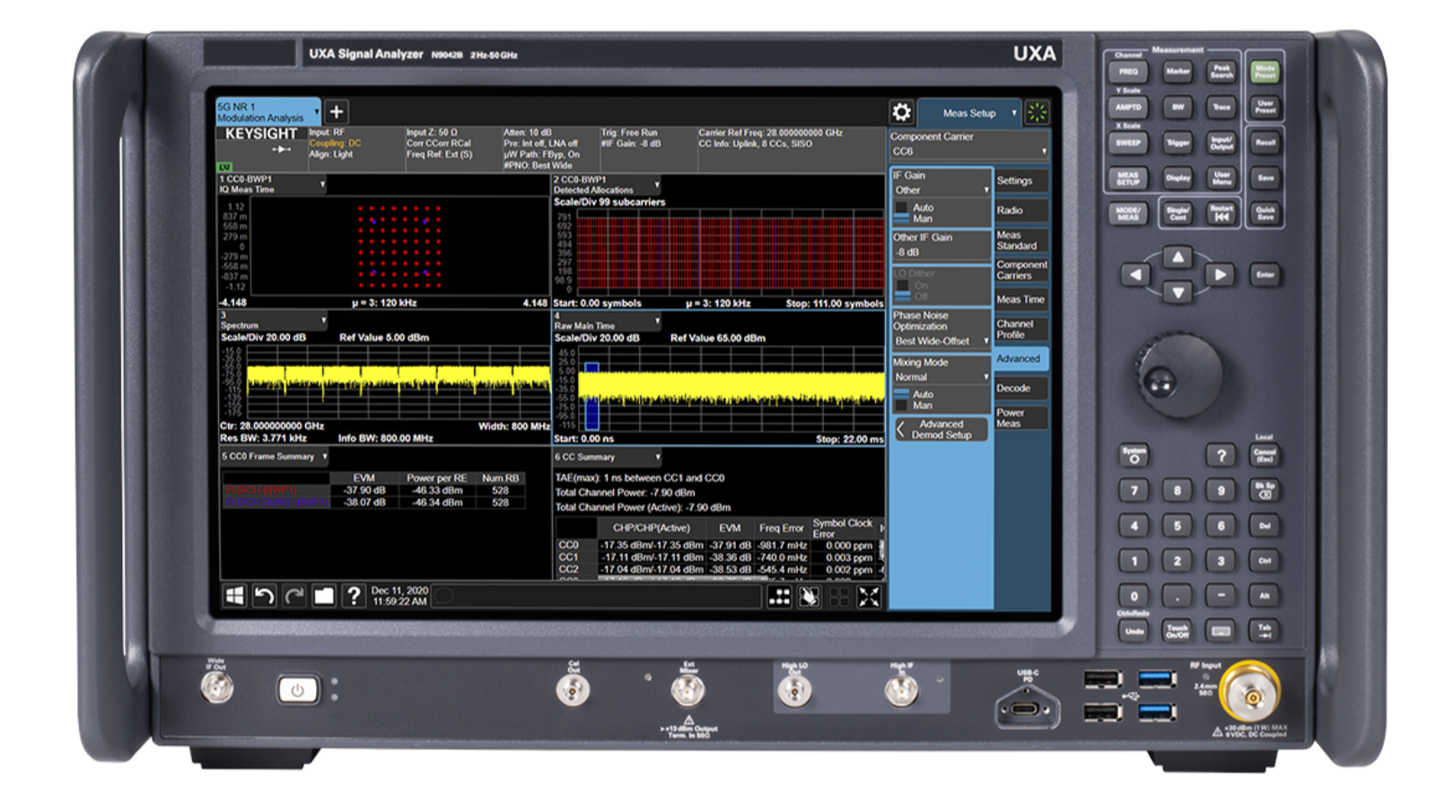Image resolution: width=1436 pixels, height=807 pixels.
Task: Click the MEAS SETUP hardware key
Action: pyautogui.click(x=1128, y=177)
